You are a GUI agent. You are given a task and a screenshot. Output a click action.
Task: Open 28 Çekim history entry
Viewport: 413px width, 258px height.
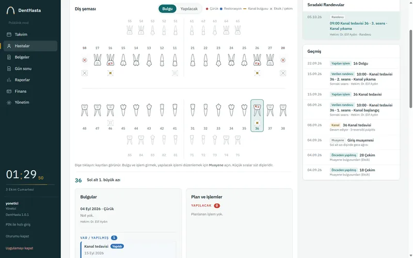[351, 157]
